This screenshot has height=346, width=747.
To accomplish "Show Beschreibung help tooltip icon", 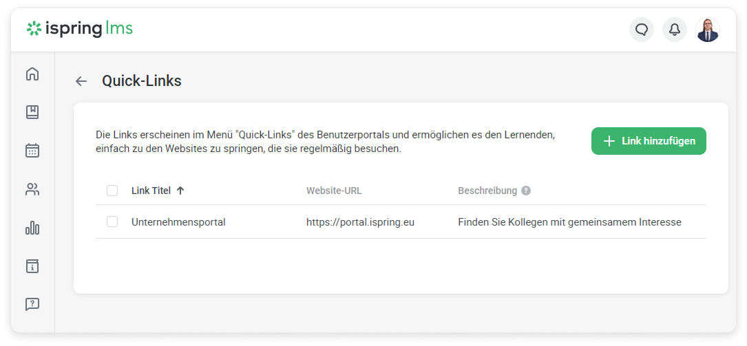I will click(x=526, y=191).
